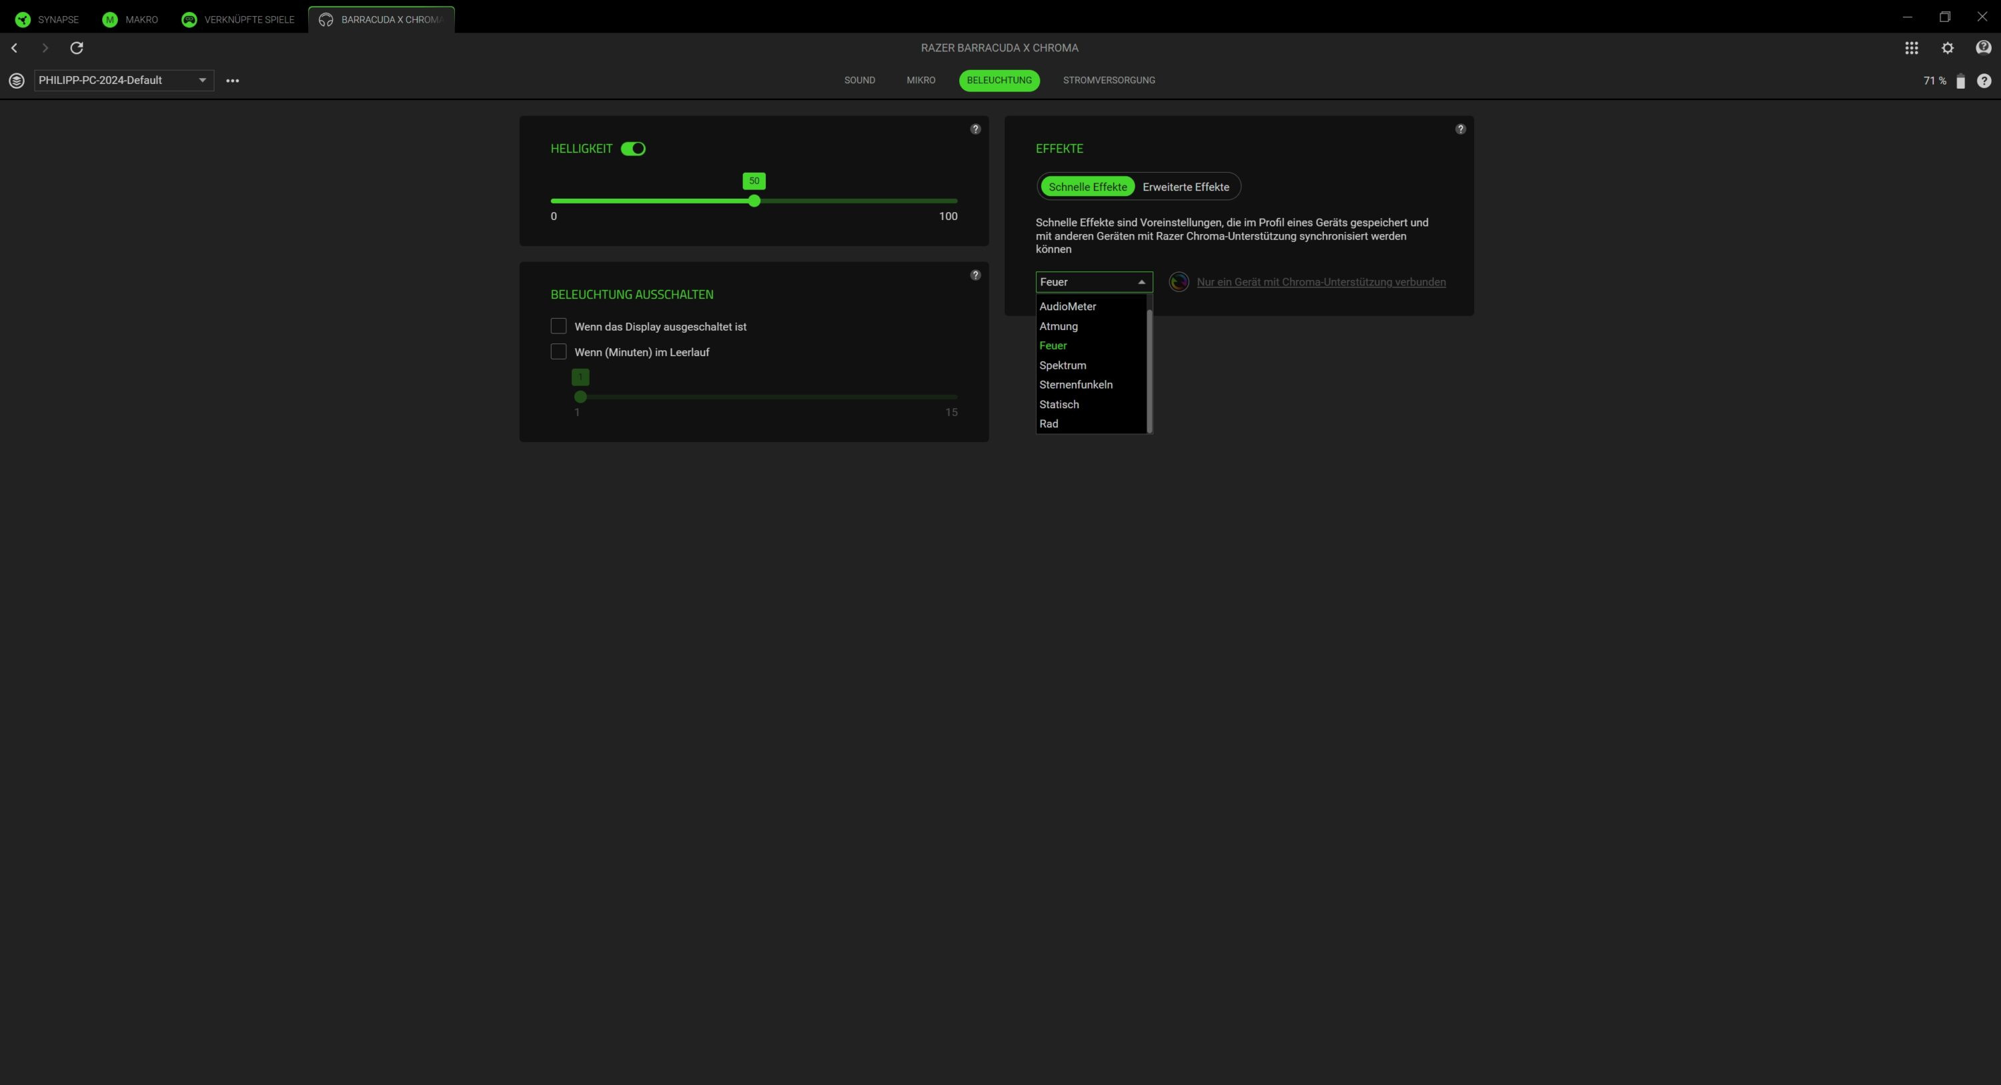Enable 'Wenn (Minuten) im Leerlauf' checkbox

(558, 352)
